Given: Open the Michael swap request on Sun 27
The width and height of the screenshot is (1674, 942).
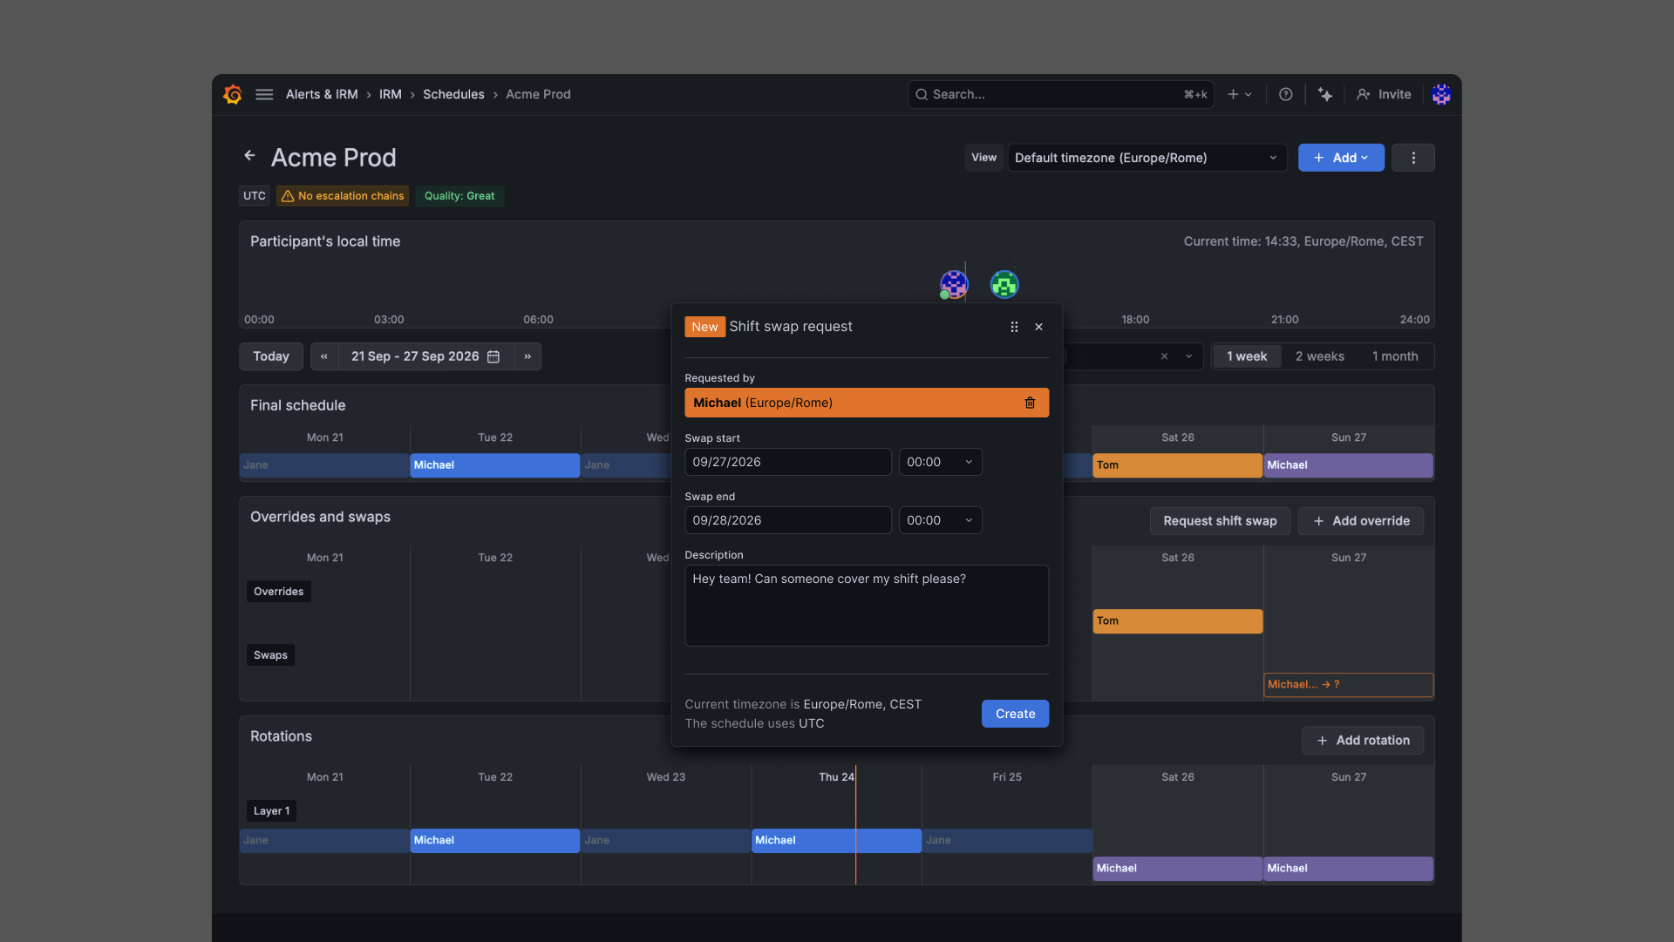Looking at the screenshot, I should [x=1348, y=685].
